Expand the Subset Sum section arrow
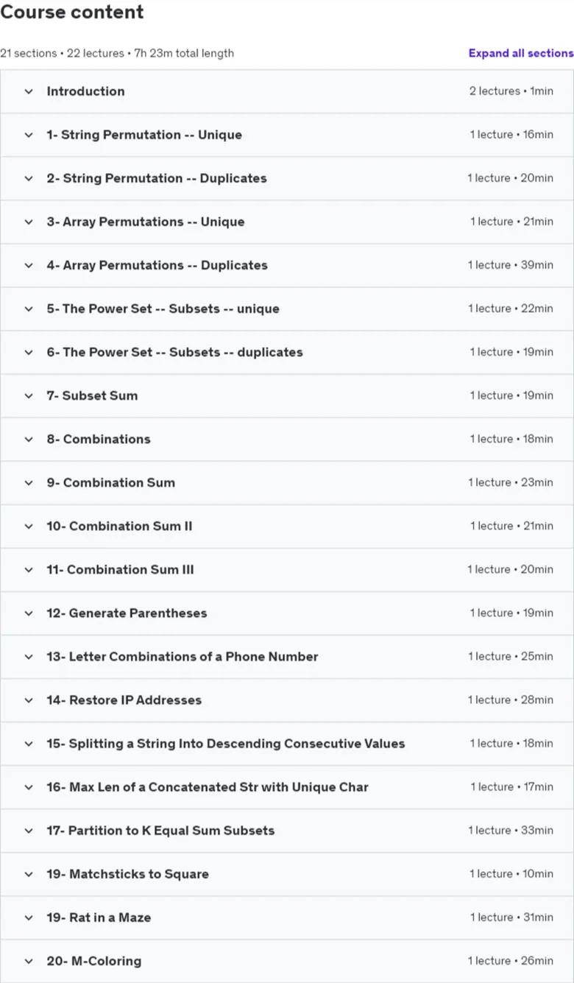 [29, 395]
